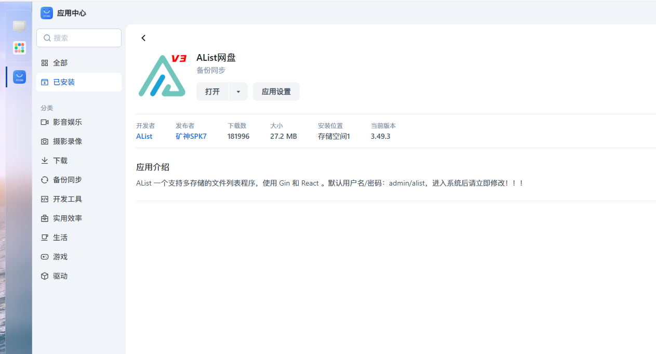Click the 当前版本 column label
The width and height of the screenshot is (656, 354).
(383, 126)
